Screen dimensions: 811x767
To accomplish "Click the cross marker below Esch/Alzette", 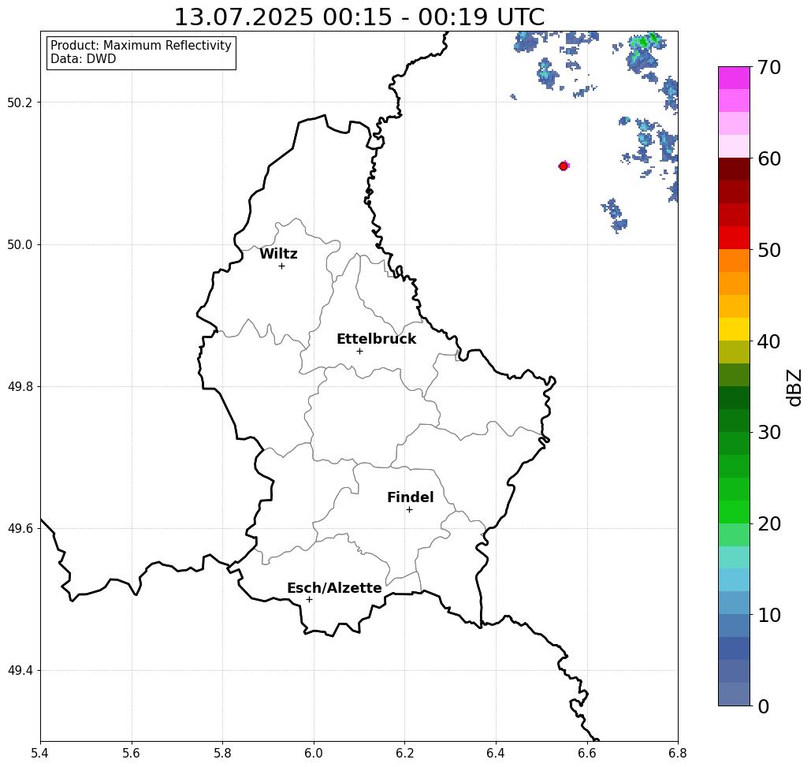I will pyautogui.click(x=309, y=600).
